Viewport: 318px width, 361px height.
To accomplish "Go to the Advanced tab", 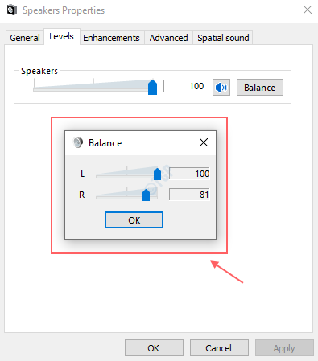I will 168,38.
